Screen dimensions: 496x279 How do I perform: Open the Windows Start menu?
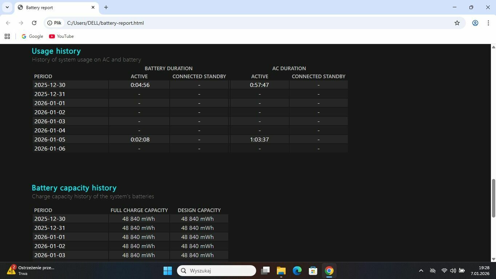tap(168, 271)
